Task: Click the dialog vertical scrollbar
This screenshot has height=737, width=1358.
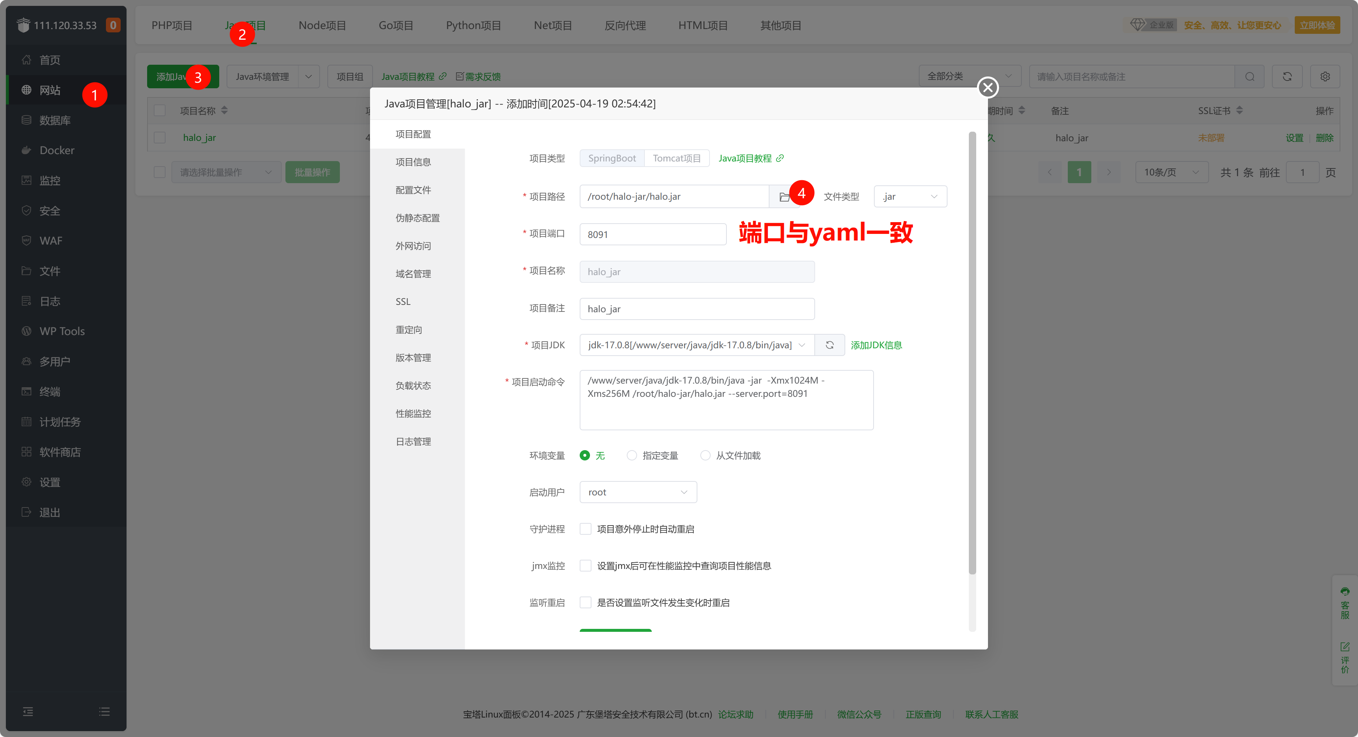Action: click(x=972, y=353)
